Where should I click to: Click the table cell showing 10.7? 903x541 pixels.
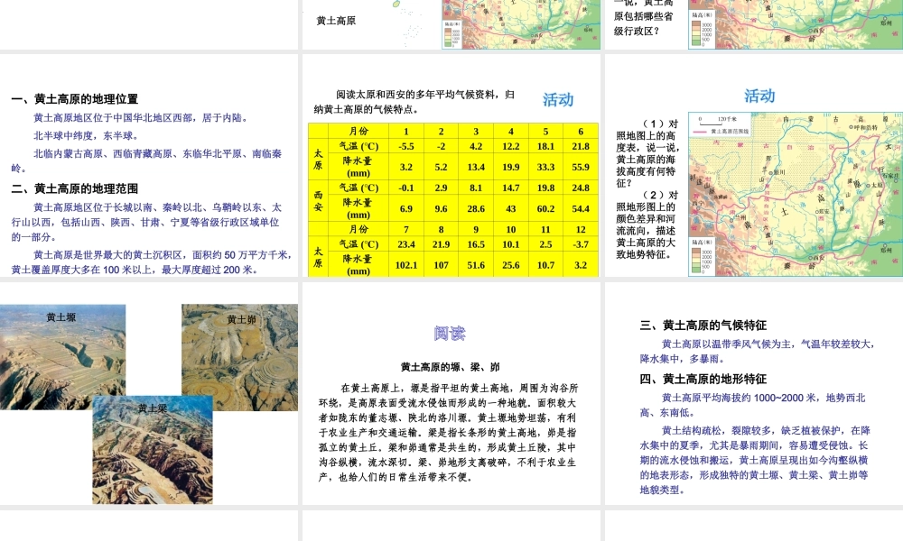point(546,265)
